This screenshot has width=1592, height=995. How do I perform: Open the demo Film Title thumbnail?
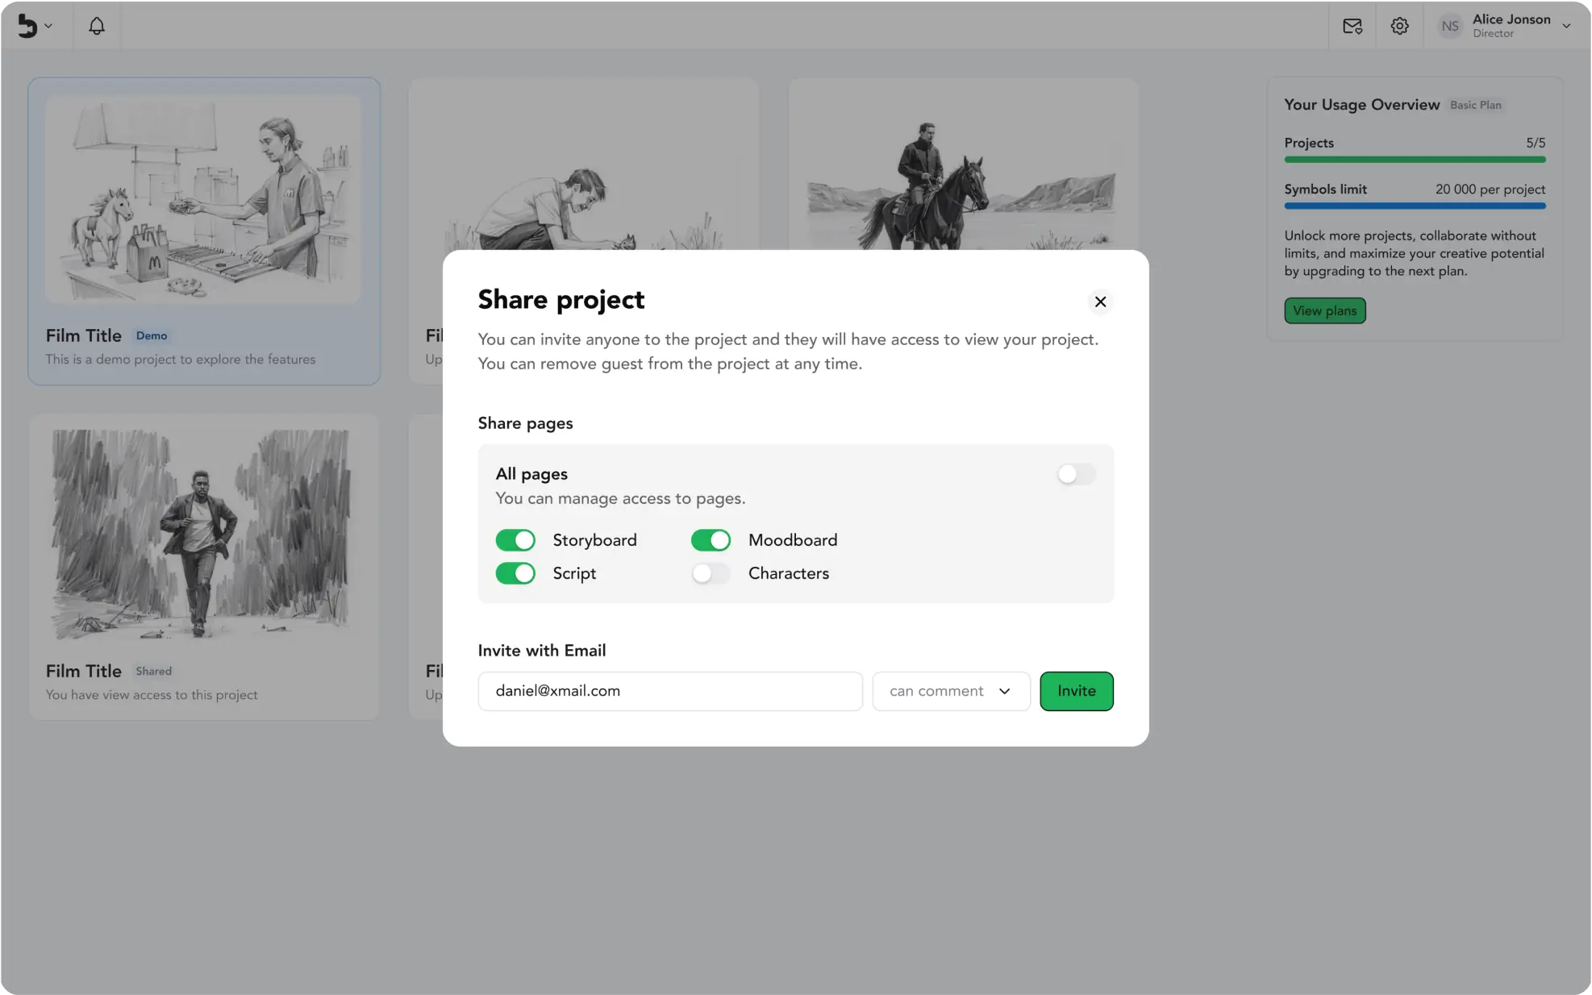click(203, 198)
